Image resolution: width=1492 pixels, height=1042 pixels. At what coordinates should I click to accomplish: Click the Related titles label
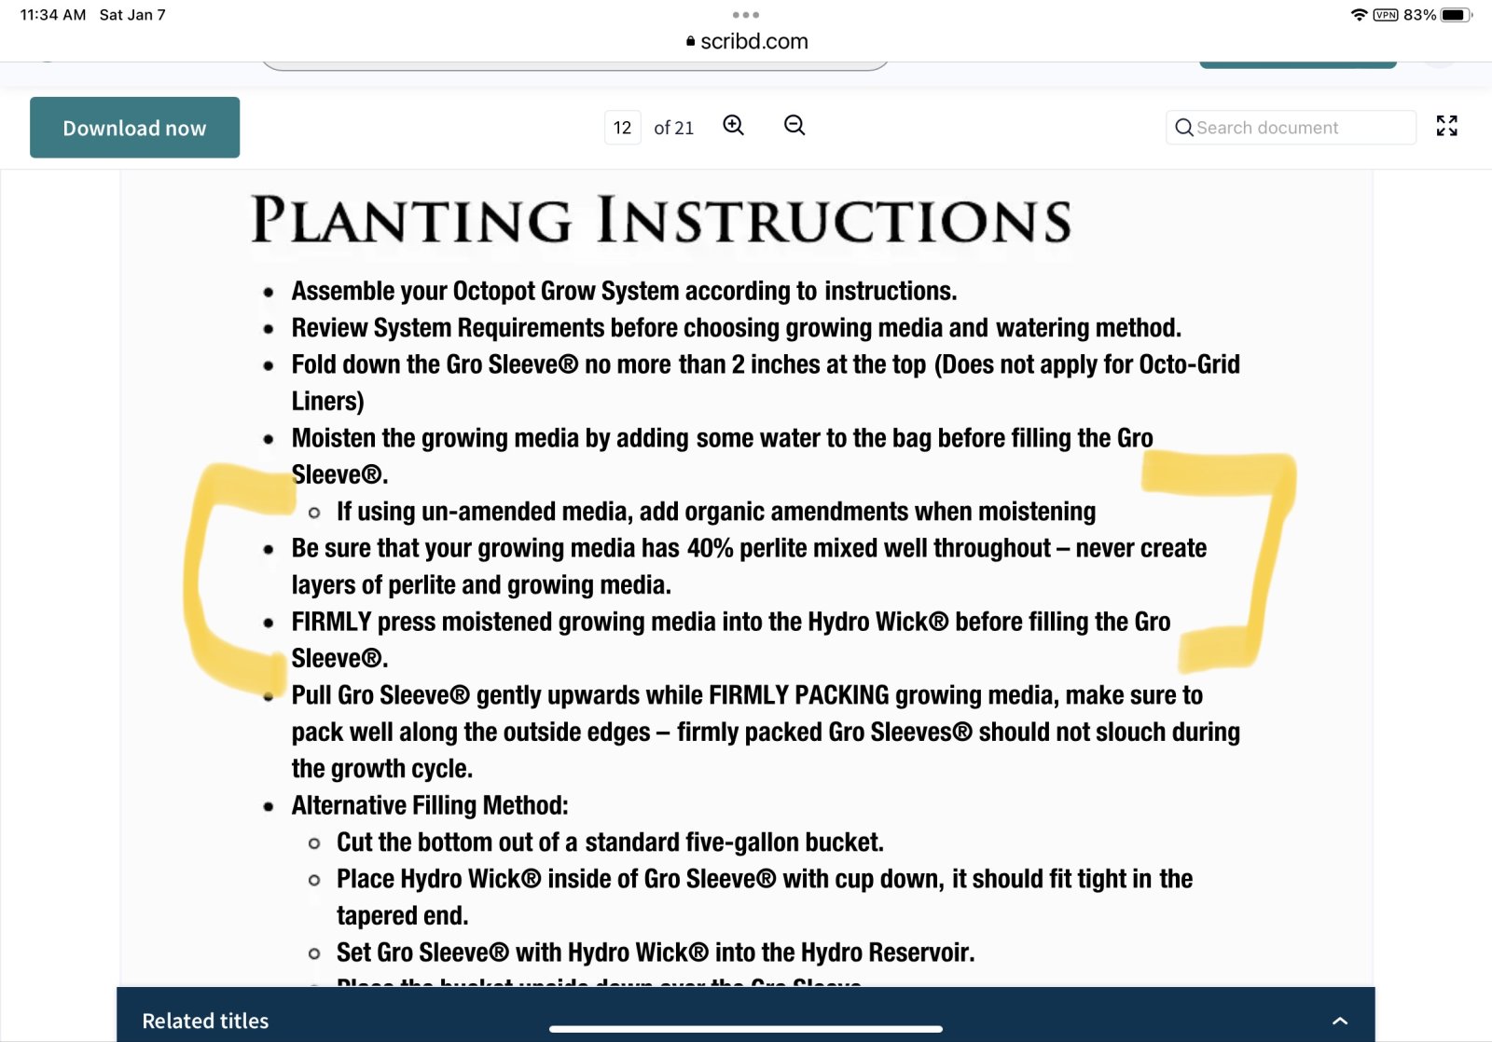click(x=205, y=1021)
